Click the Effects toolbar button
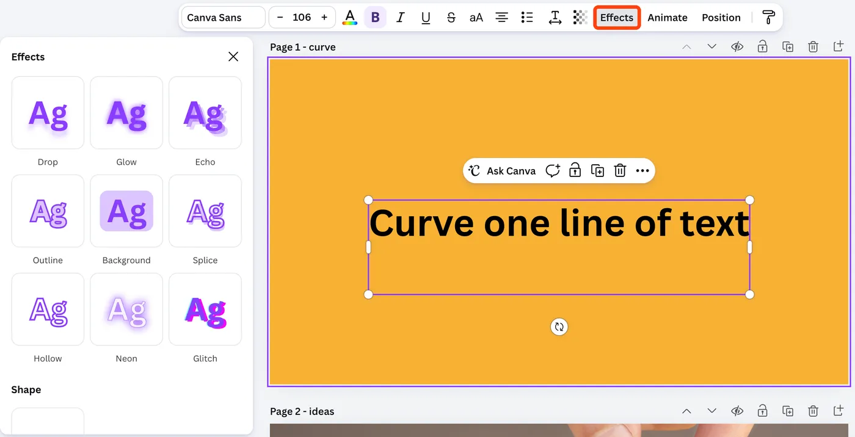Image resolution: width=855 pixels, height=437 pixels. tap(617, 17)
